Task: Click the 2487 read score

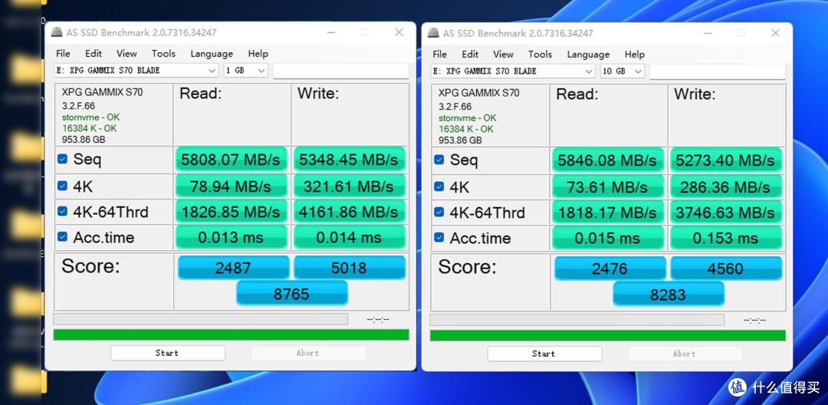Action: point(233,267)
